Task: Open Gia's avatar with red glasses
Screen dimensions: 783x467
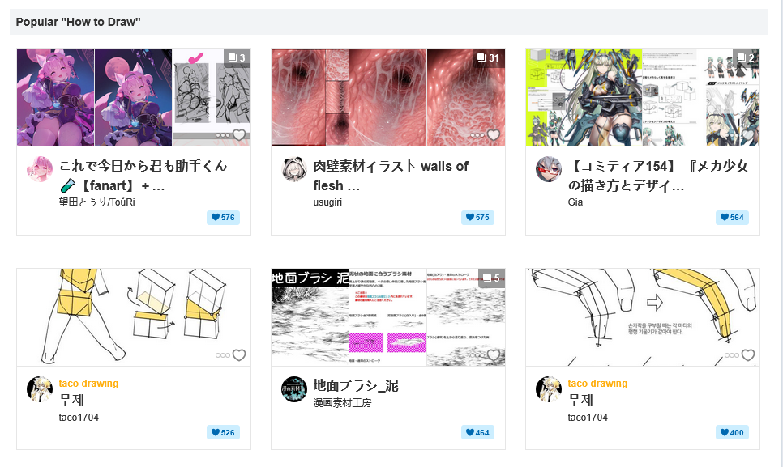Action: coord(548,169)
